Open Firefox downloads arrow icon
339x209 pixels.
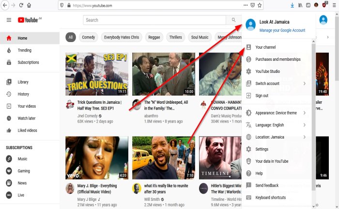292,5
